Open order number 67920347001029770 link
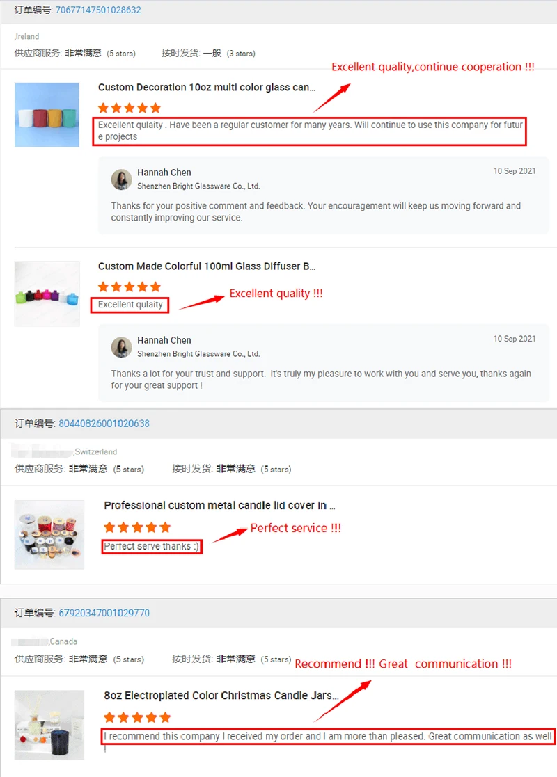The width and height of the screenshot is (557, 777). pos(104,613)
